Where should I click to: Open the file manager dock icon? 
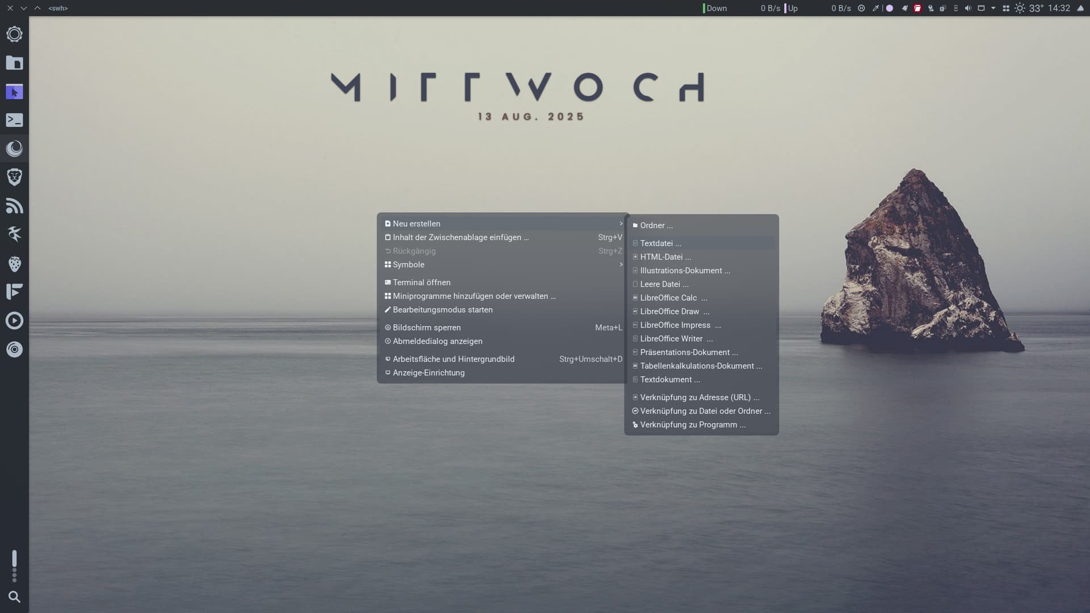(14, 63)
